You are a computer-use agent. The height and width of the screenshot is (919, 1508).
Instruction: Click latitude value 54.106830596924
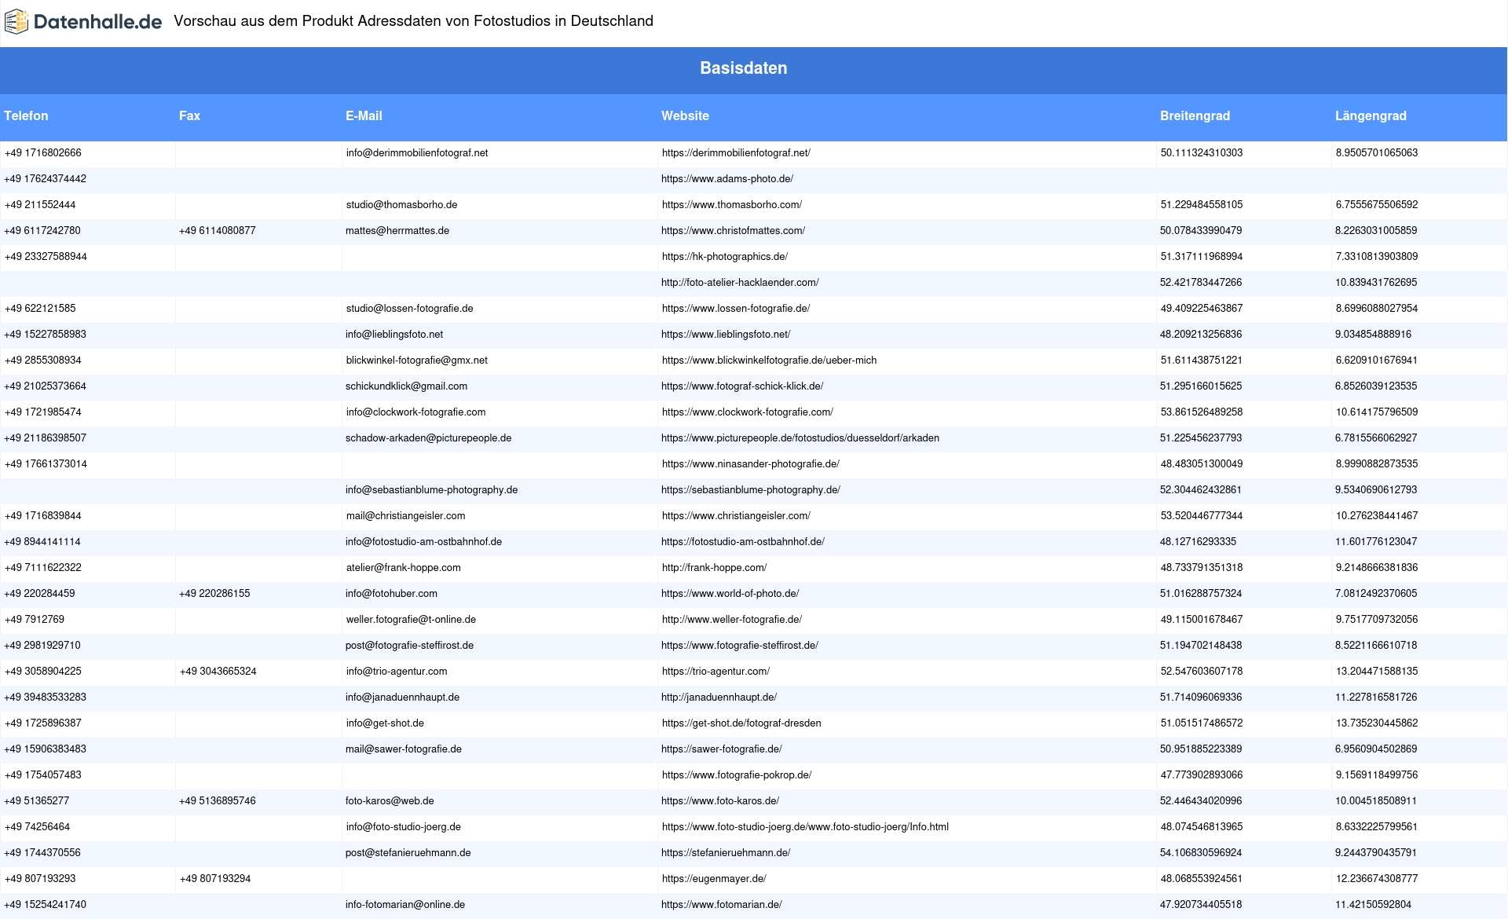pyautogui.click(x=1201, y=853)
